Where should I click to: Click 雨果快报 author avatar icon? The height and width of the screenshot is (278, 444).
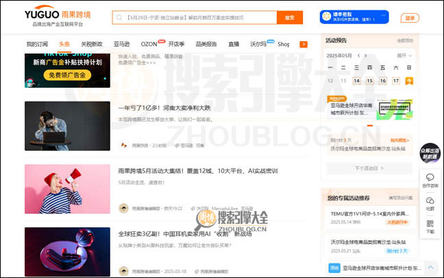click(x=124, y=146)
